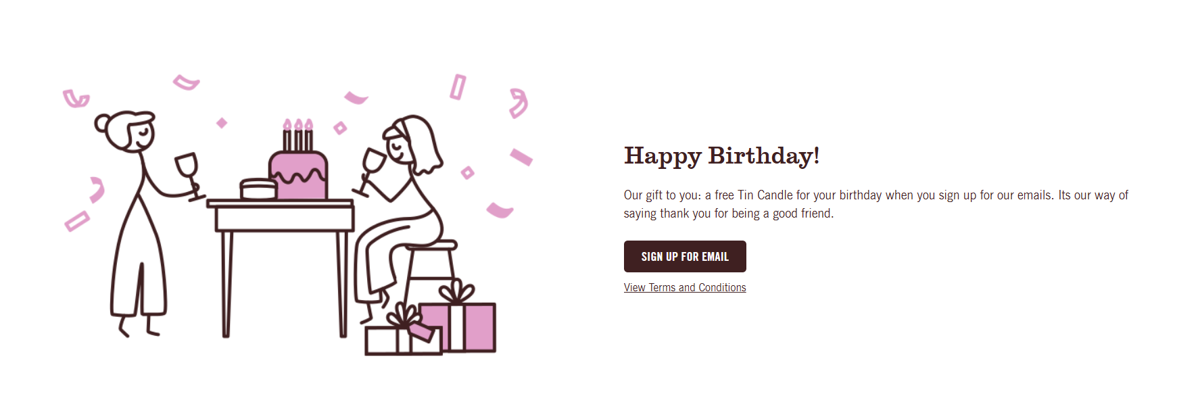1200x396 pixels.
Task: Click the ribbon bow on the pink gift
Action: 457,293
